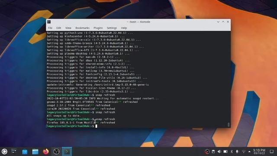Open the Edit menu in Konsole
Viewport: 277px width, 156px height.
(59, 28)
